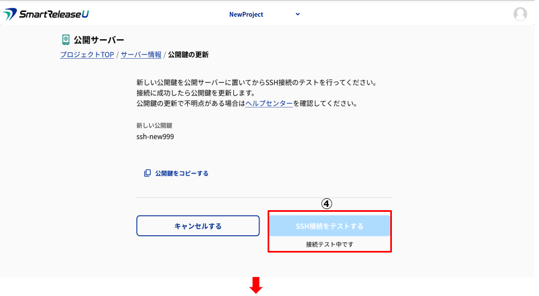Image resolution: width=539 pixels, height=296 pixels.
Task: Click the 接続テスト中です status message
Action: 329,244
